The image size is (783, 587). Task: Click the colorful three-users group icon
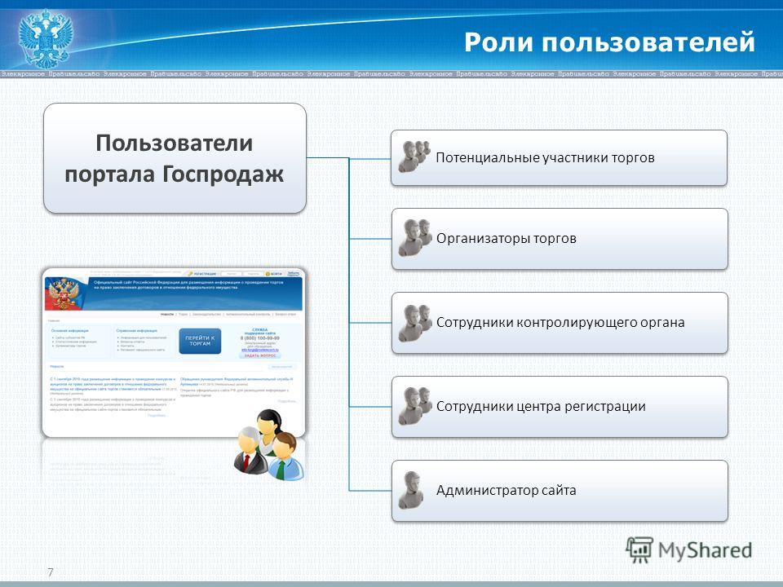tap(268, 445)
